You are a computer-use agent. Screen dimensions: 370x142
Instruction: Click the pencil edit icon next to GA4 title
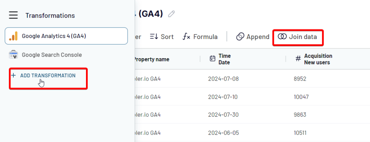click(x=171, y=14)
